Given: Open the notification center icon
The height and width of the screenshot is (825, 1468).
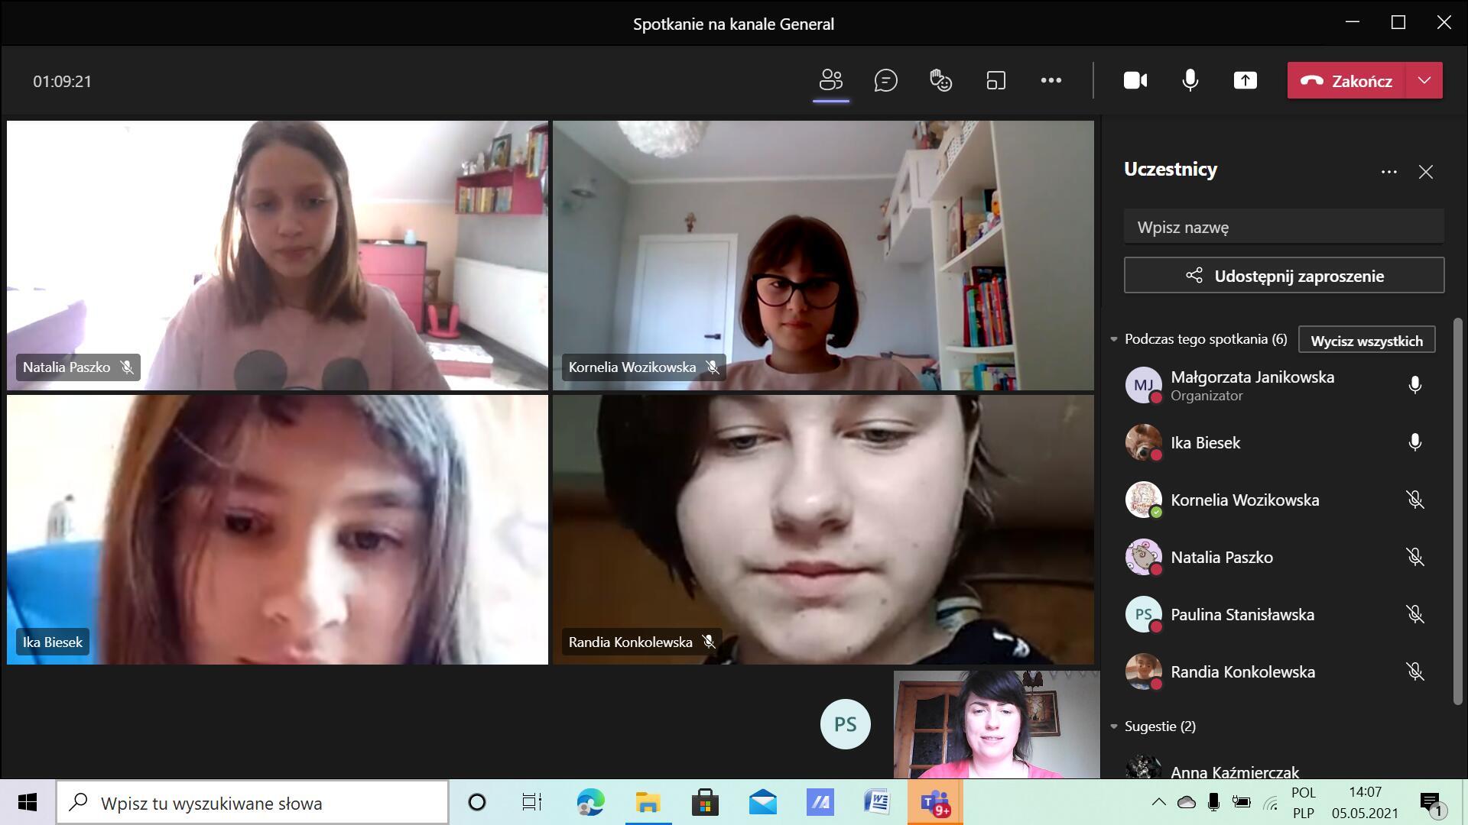Looking at the screenshot, I should 1431,803.
